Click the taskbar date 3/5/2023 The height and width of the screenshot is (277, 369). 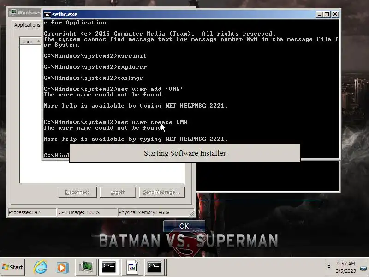pos(345,271)
